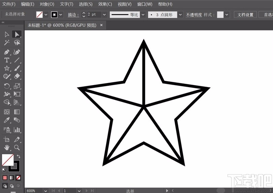Click the 2 pt stroke weight field

tap(94, 15)
